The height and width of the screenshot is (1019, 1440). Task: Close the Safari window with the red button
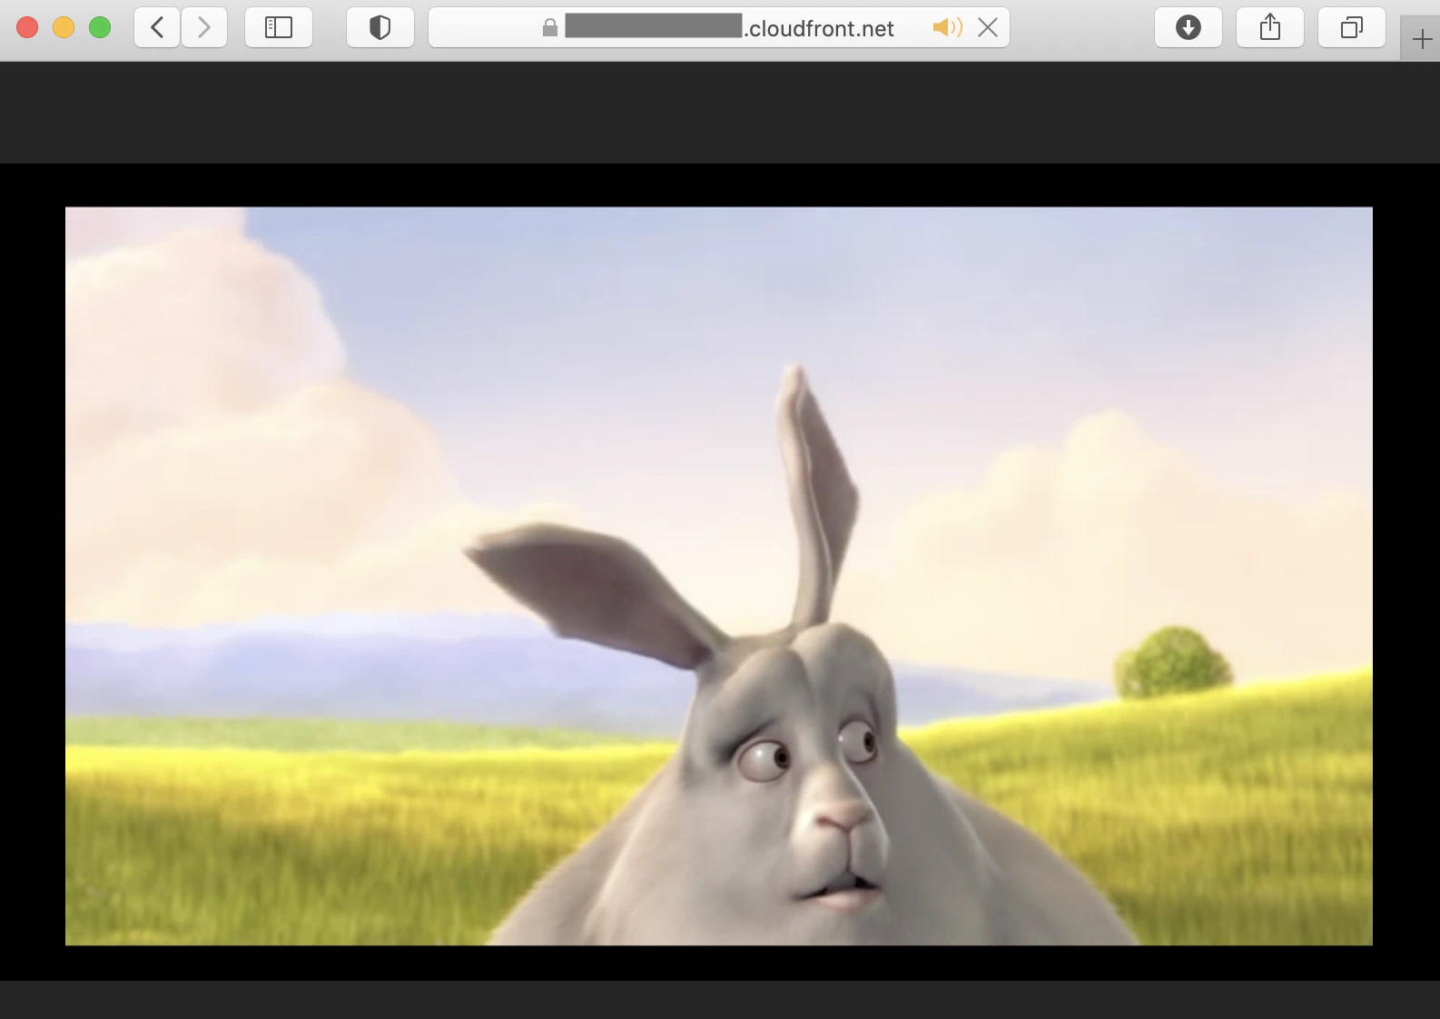(27, 27)
